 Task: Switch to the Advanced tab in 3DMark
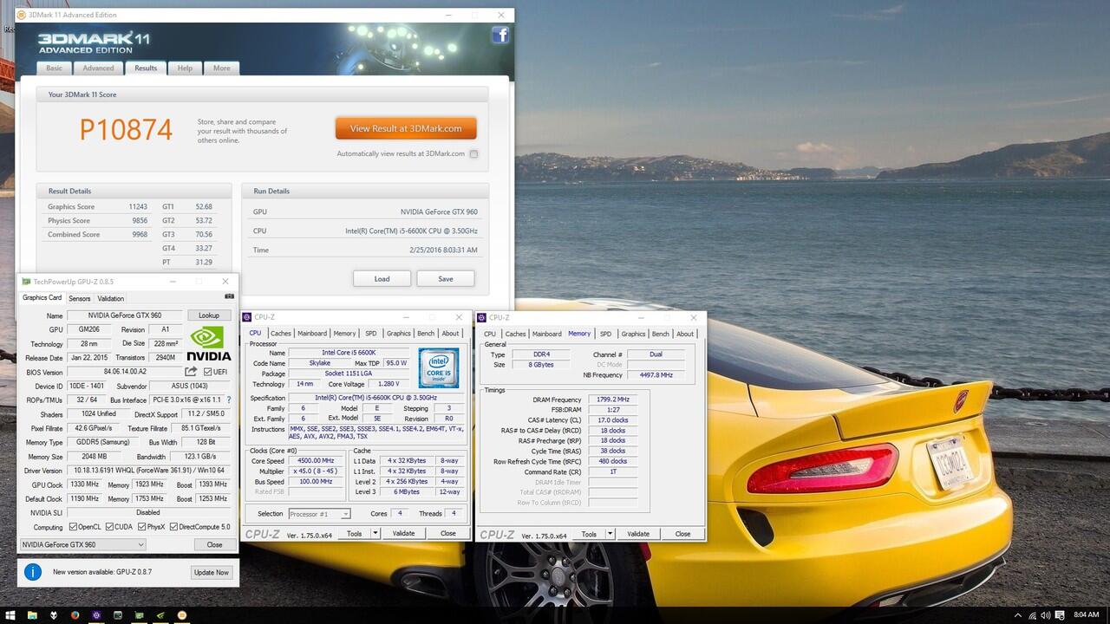pos(98,68)
